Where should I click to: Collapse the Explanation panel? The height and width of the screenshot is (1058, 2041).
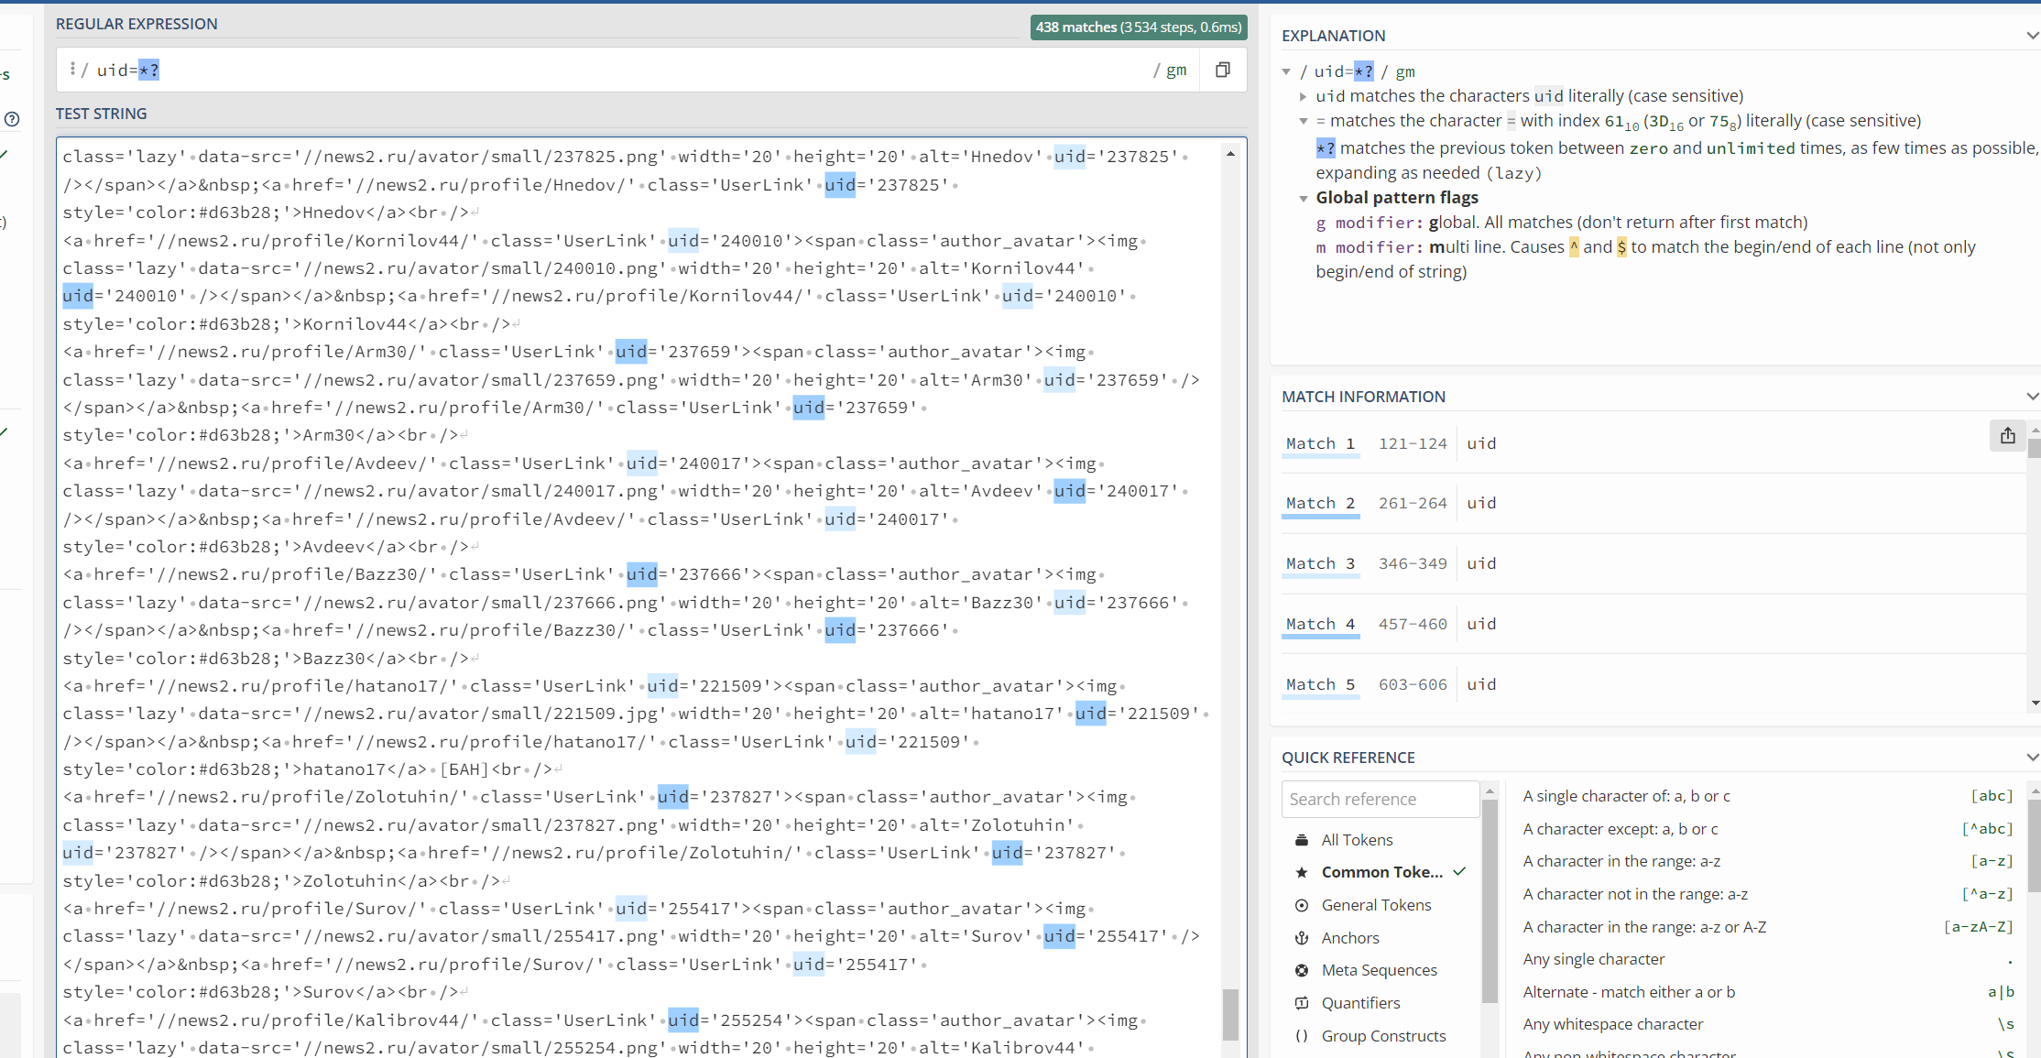[2032, 36]
